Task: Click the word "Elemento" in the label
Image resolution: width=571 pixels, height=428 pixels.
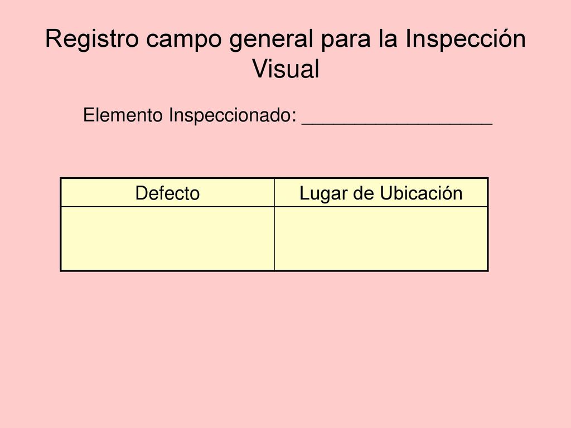Action: (123, 115)
